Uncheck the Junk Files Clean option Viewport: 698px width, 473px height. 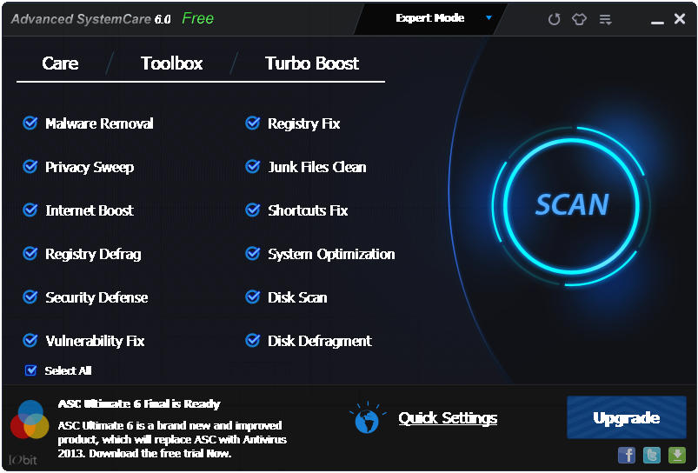(x=253, y=167)
